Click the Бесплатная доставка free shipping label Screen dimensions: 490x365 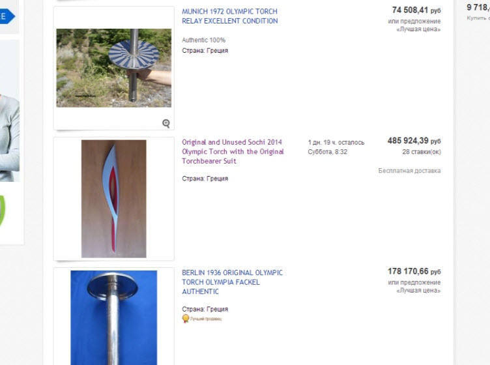pos(409,171)
